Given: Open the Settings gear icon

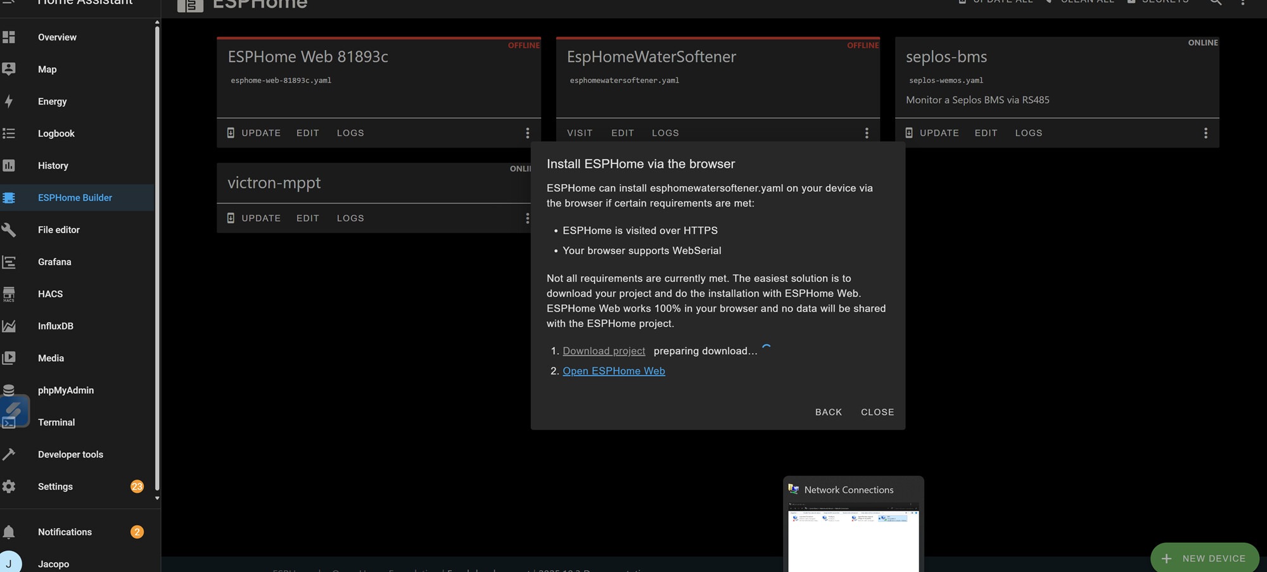Looking at the screenshot, I should (x=9, y=486).
